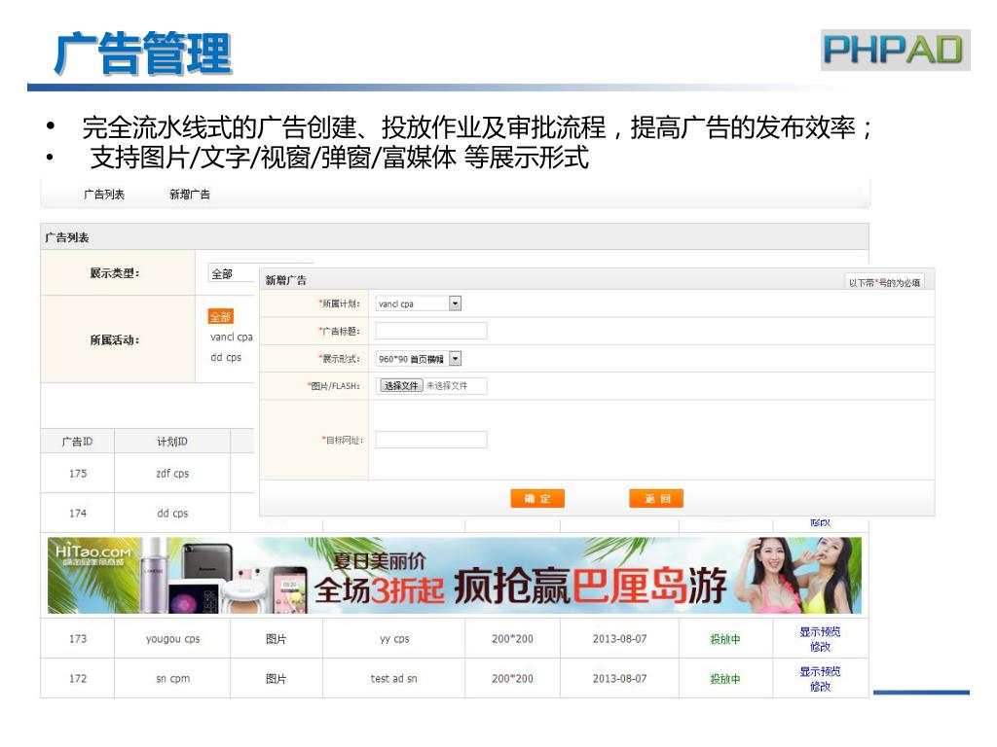
Task: Select ad ID 172 cell
Action: point(78,678)
